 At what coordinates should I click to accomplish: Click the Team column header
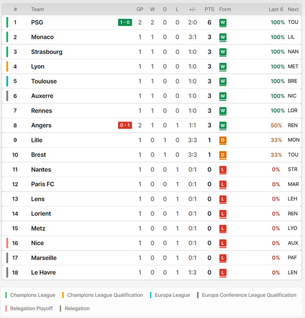click(38, 9)
